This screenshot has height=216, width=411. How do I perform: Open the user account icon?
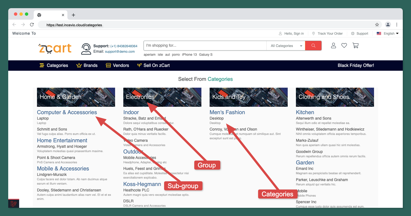pos(333,46)
